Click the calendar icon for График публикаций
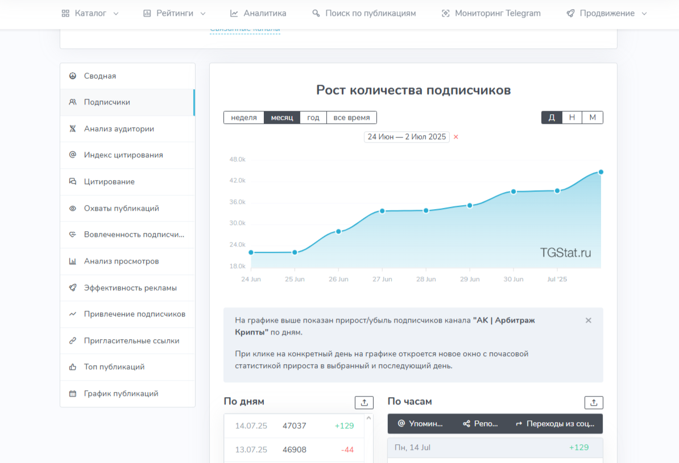 point(73,394)
